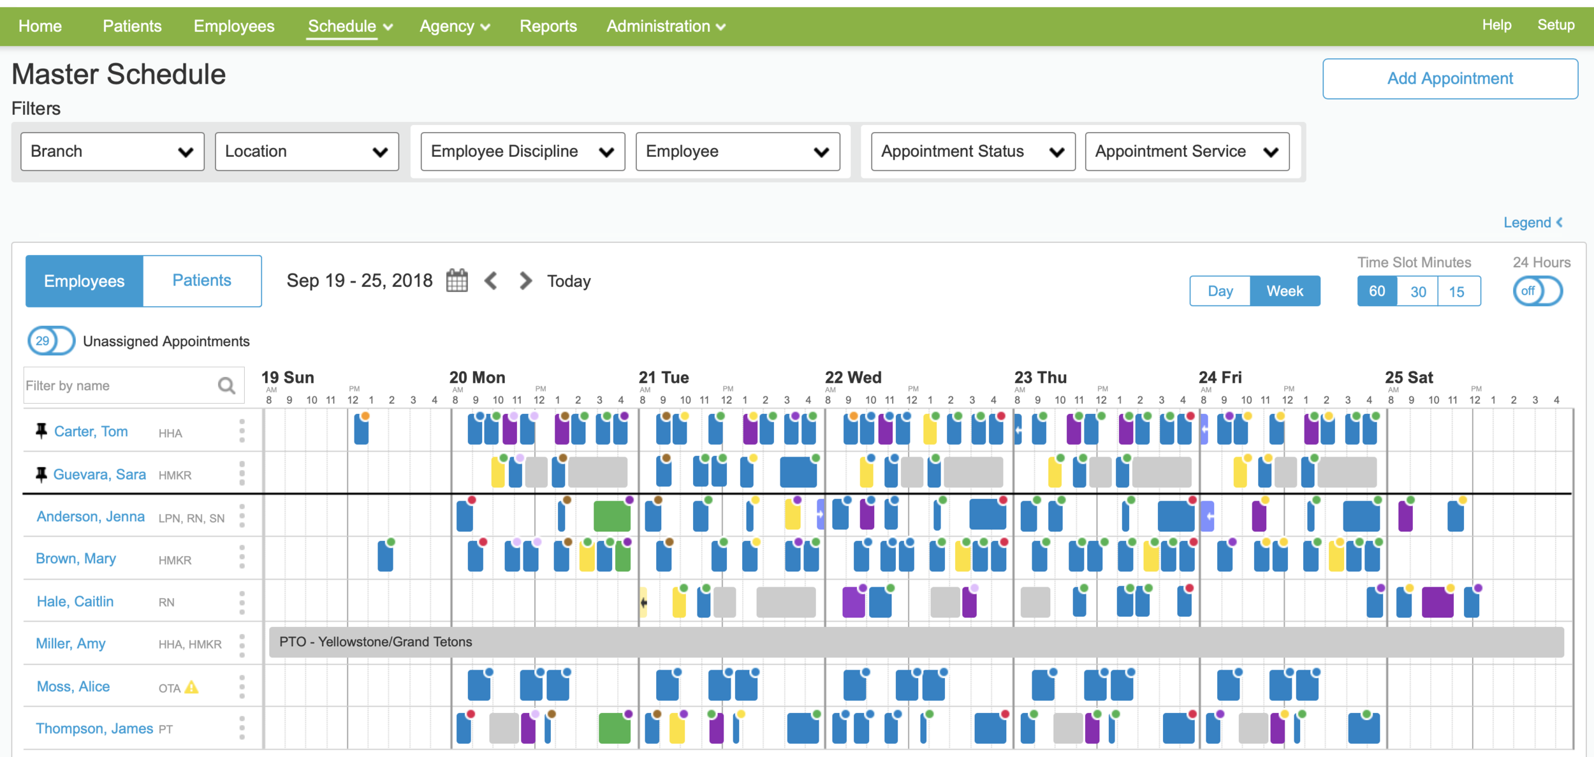
Task: Open the calendar date picker icon
Action: coord(457,281)
